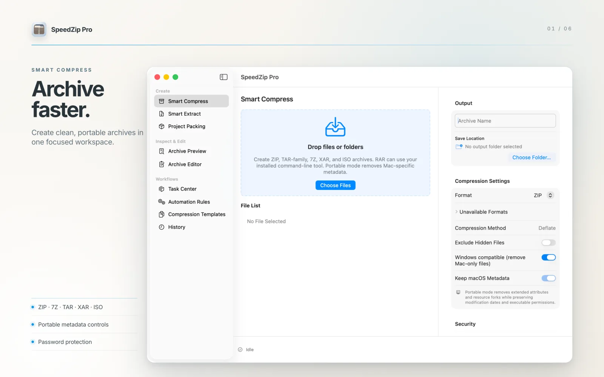
Task: Open Compression Templates
Action: (x=191, y=214)
